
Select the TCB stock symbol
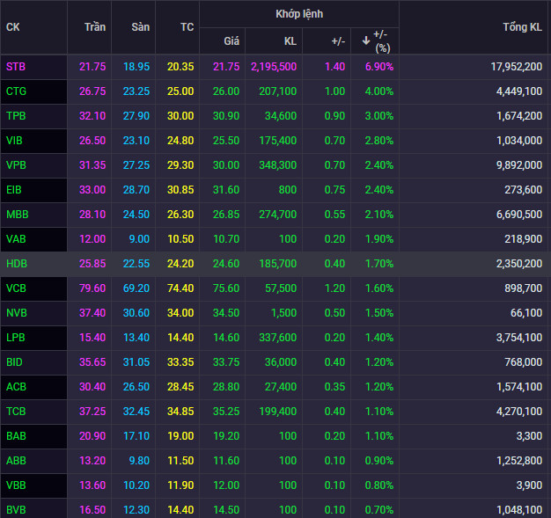pos(16,411)
